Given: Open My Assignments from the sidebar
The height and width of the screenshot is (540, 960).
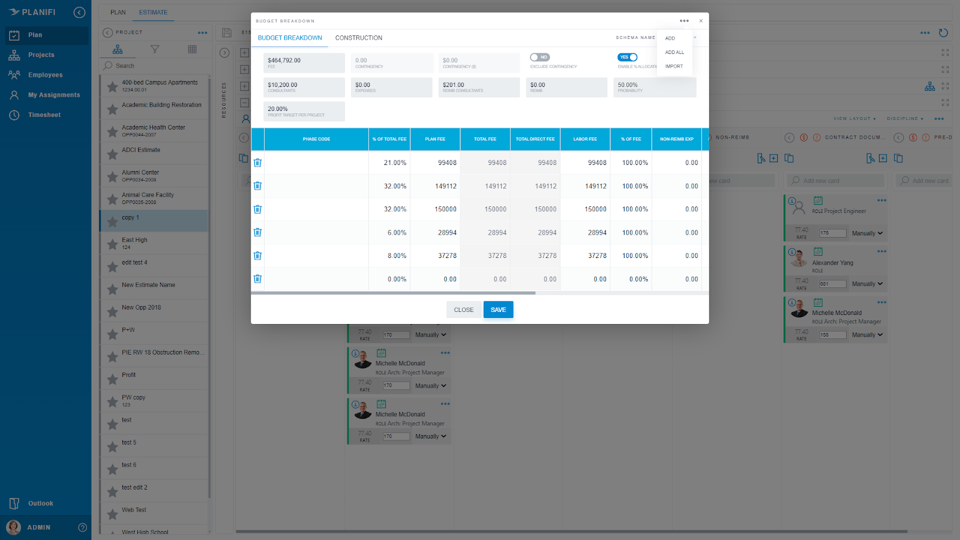Looking at the screenshot, I should click(54, 94).
